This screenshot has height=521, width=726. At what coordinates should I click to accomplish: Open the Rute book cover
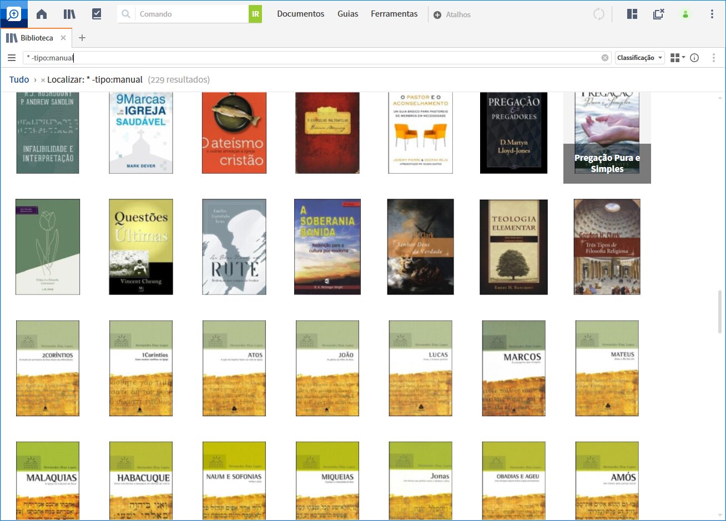click(234, 247)
